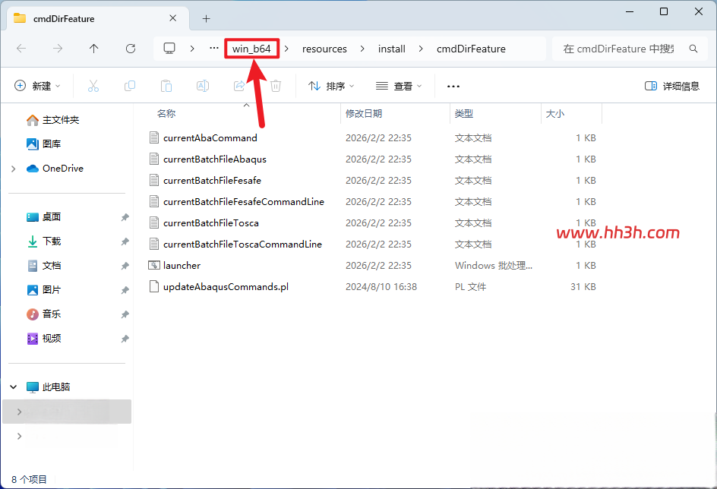717x489 pixels.
Task: Select file currentBatchFileAbaqus
Action: pyautogui.click(x=214, y=159)
